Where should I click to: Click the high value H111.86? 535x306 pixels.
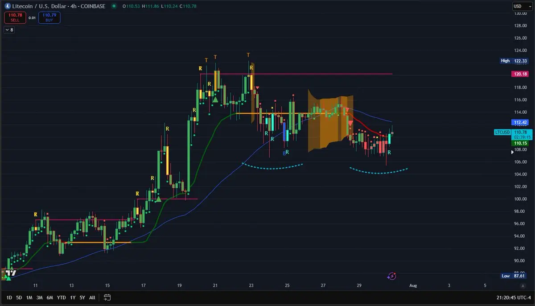pyautogui.click(x=151, y=6)
